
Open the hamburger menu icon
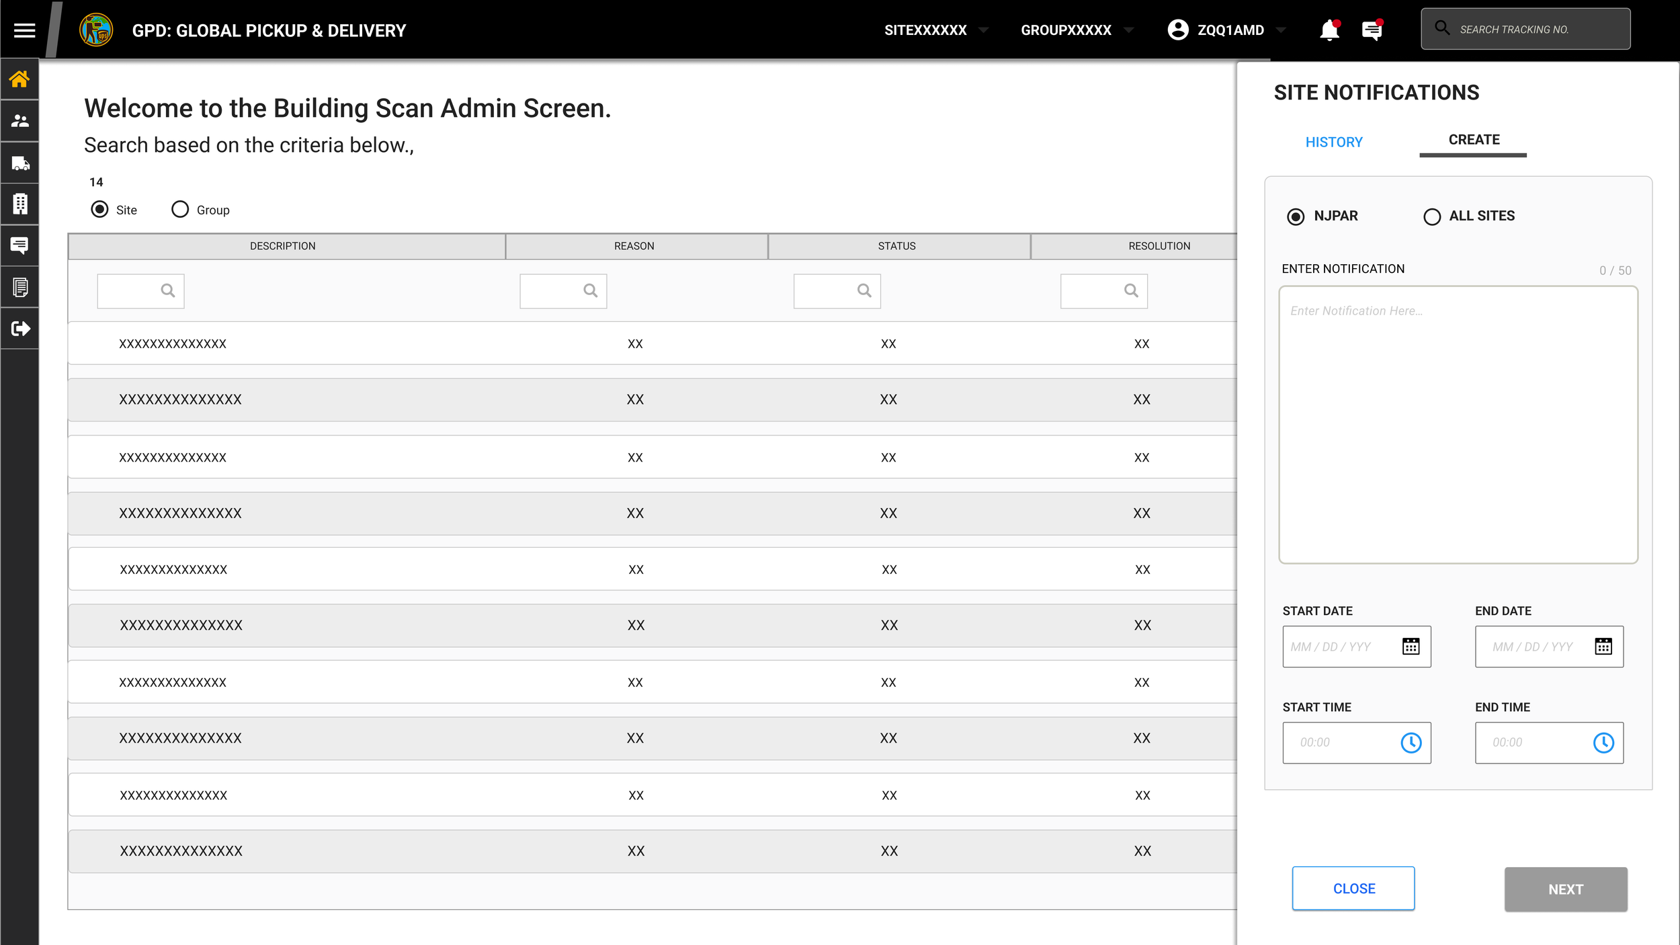click(x=24, y=30)
